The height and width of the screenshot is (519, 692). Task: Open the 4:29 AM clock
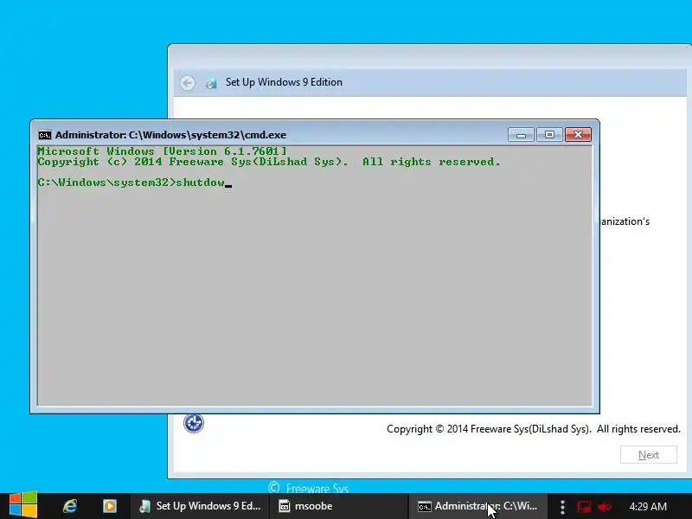tap(648, 506)
